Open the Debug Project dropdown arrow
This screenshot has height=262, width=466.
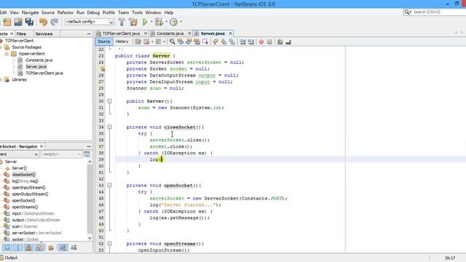coord(166,22)
